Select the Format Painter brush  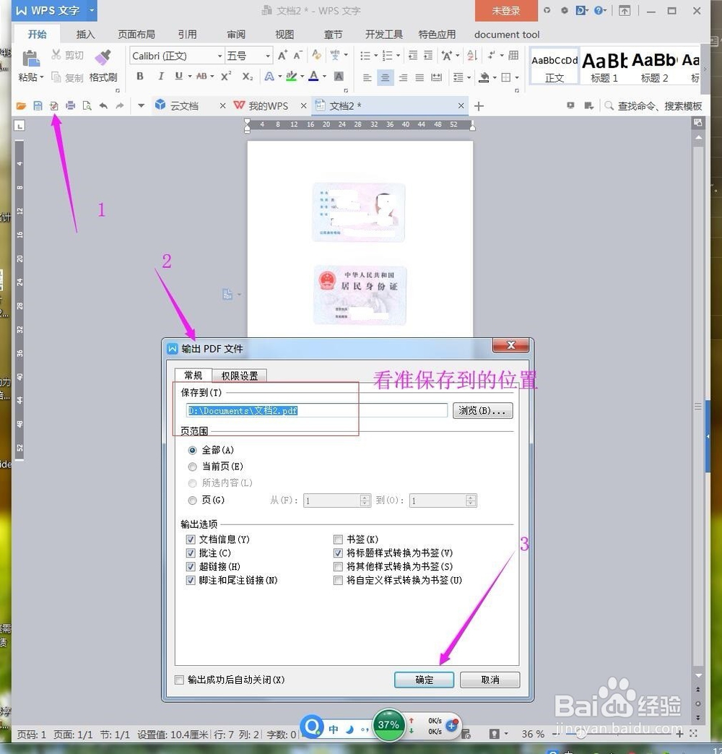pos(103,58)
